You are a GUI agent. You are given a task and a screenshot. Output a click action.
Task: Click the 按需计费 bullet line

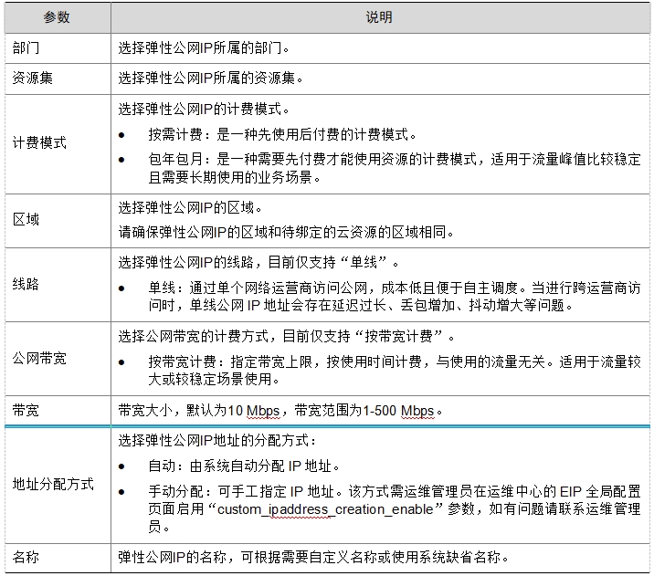pyautogui.click(x=282, y=134)
